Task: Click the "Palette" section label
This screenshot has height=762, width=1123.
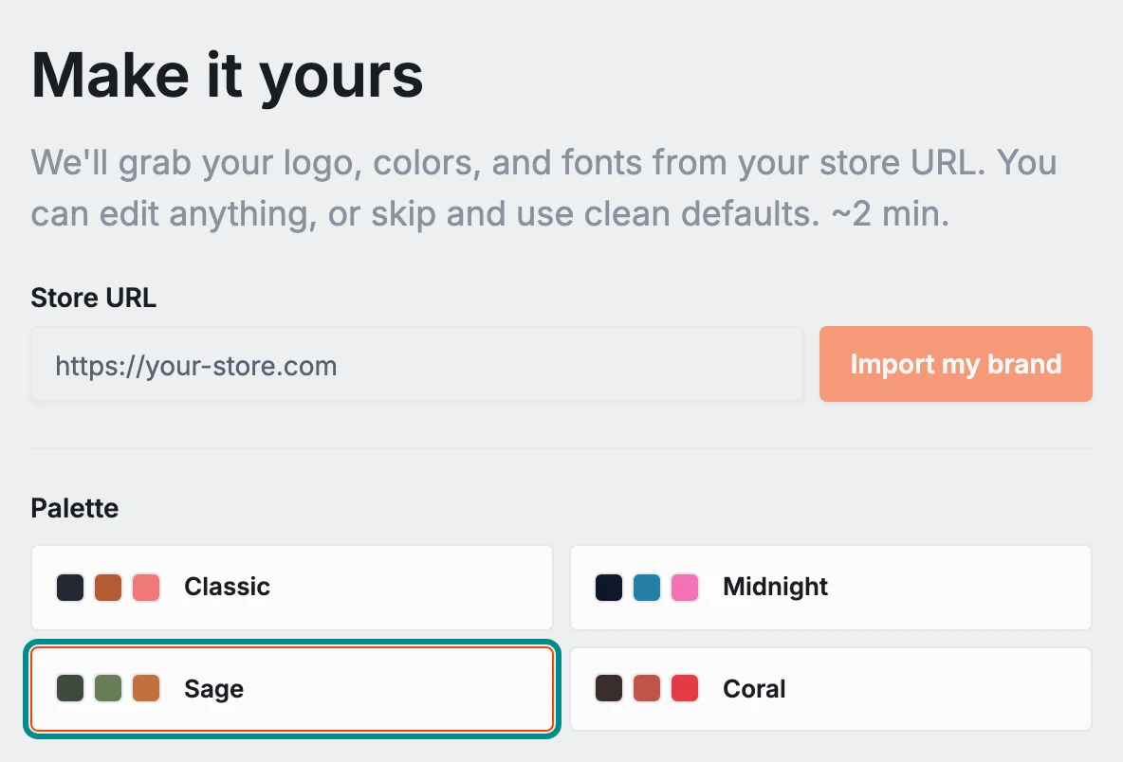Action: pos(75,508)
